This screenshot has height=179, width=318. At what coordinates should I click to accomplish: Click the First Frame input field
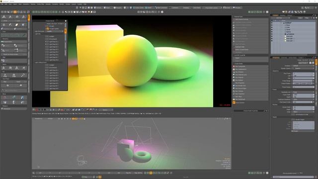pos(303,73)
